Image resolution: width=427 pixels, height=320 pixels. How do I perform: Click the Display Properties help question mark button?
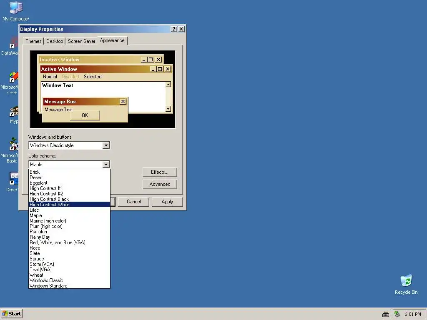174,29
